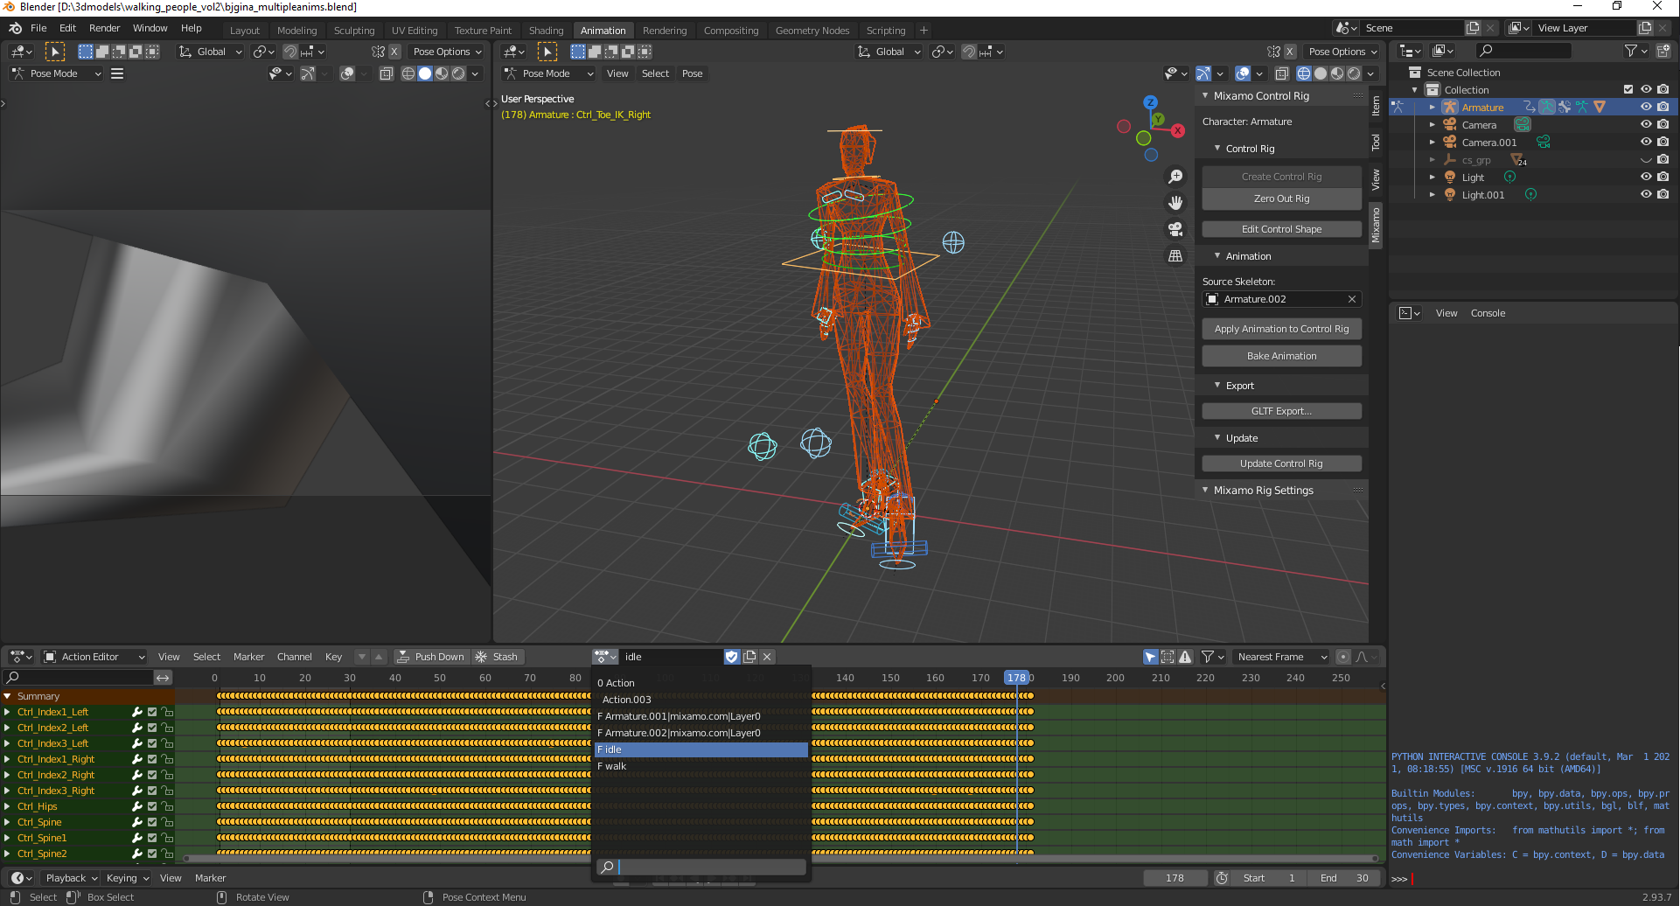Switch to the Shading workspace tab
The width and height of the screenshot is (1680, 906).
(546, 31)
